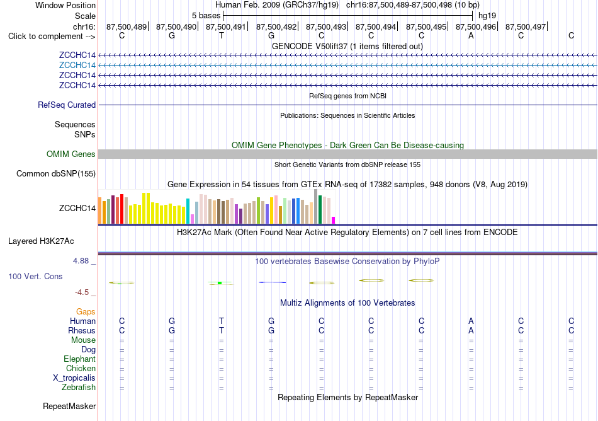
Task: Click the OMIM Genes track label
Action: 71,154
